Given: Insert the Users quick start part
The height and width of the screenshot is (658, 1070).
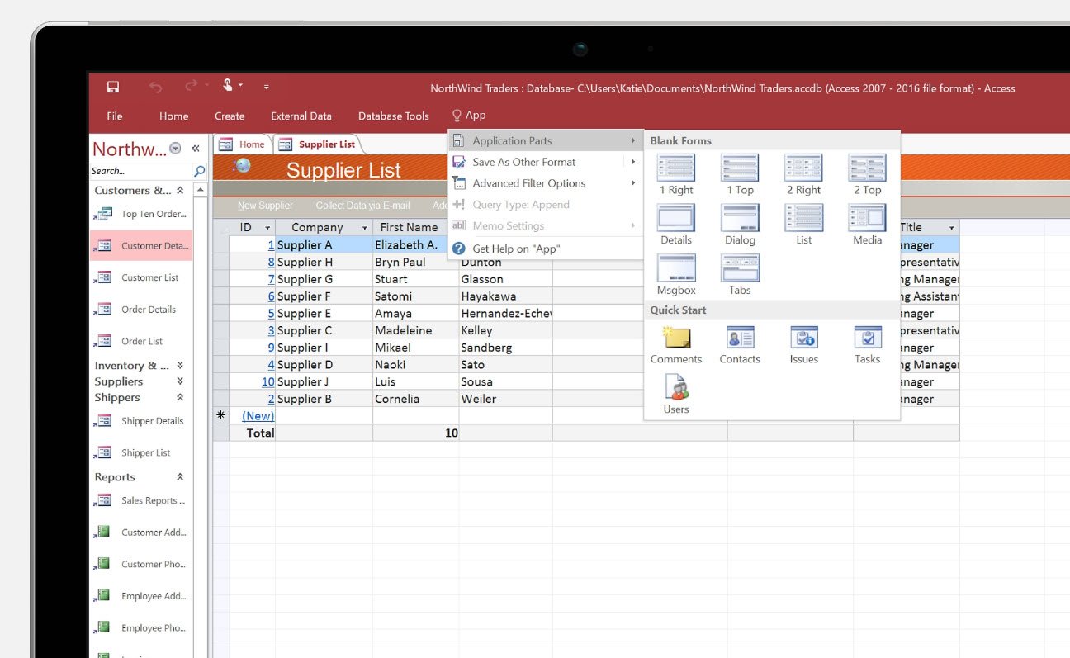Looking at the screenshot, I should (675, 388).
